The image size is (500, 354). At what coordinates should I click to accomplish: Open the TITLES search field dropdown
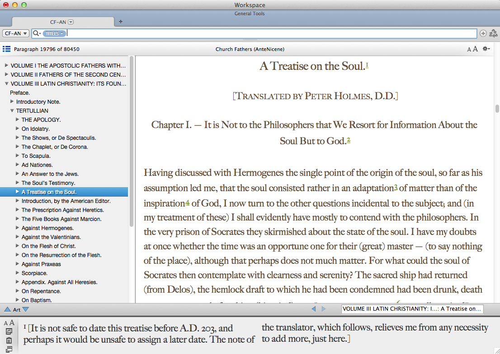[x=54, y=33]
